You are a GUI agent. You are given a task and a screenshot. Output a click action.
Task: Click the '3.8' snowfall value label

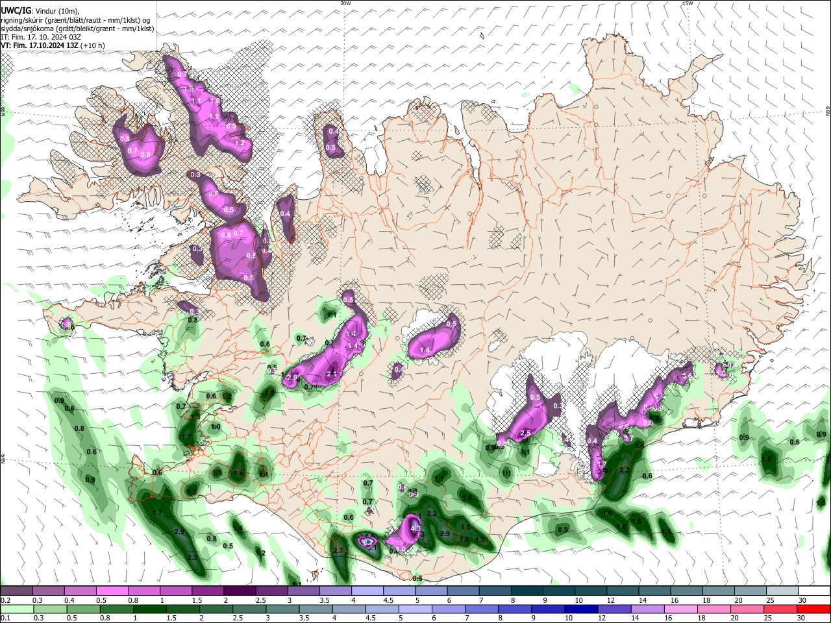[x=125, y=139]
